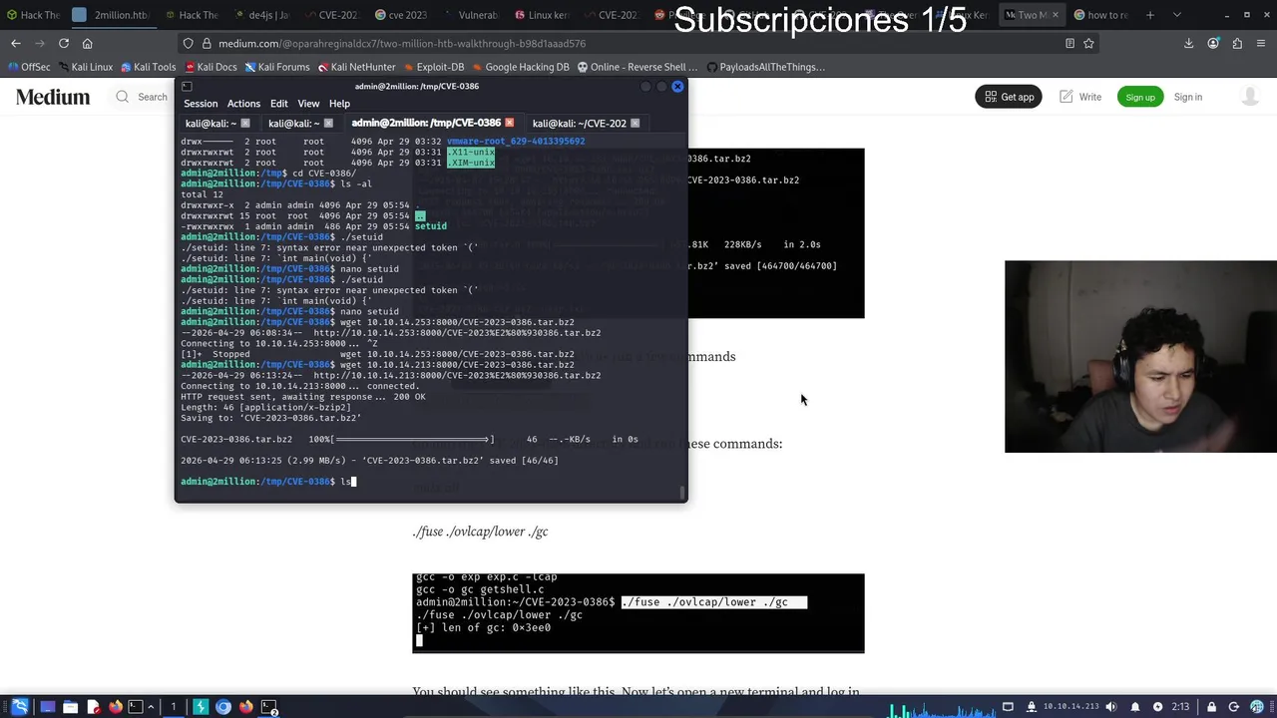1277x718 pixels.
Task: Click the './fuse ./ovlcap/lower ./gc' article text
Action: [480, 532]
